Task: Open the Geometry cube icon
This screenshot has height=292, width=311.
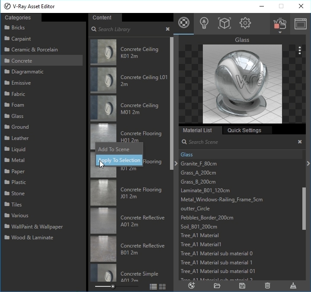Action: [x=224, y=23]
